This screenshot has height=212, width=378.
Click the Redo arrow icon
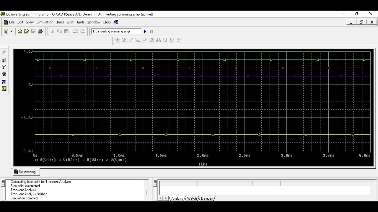click(82, 31)
